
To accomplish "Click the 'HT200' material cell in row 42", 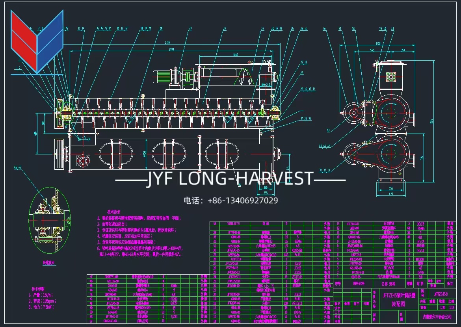I will point(174,299).
